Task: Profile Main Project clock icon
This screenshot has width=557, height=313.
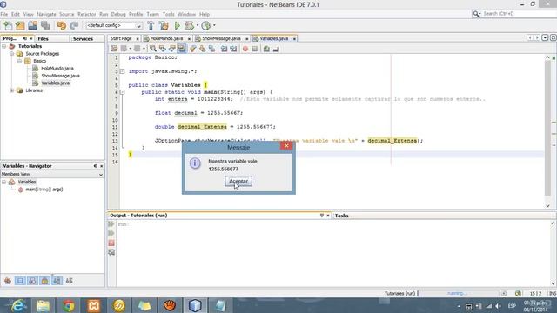Action: (x=206, y=25)
